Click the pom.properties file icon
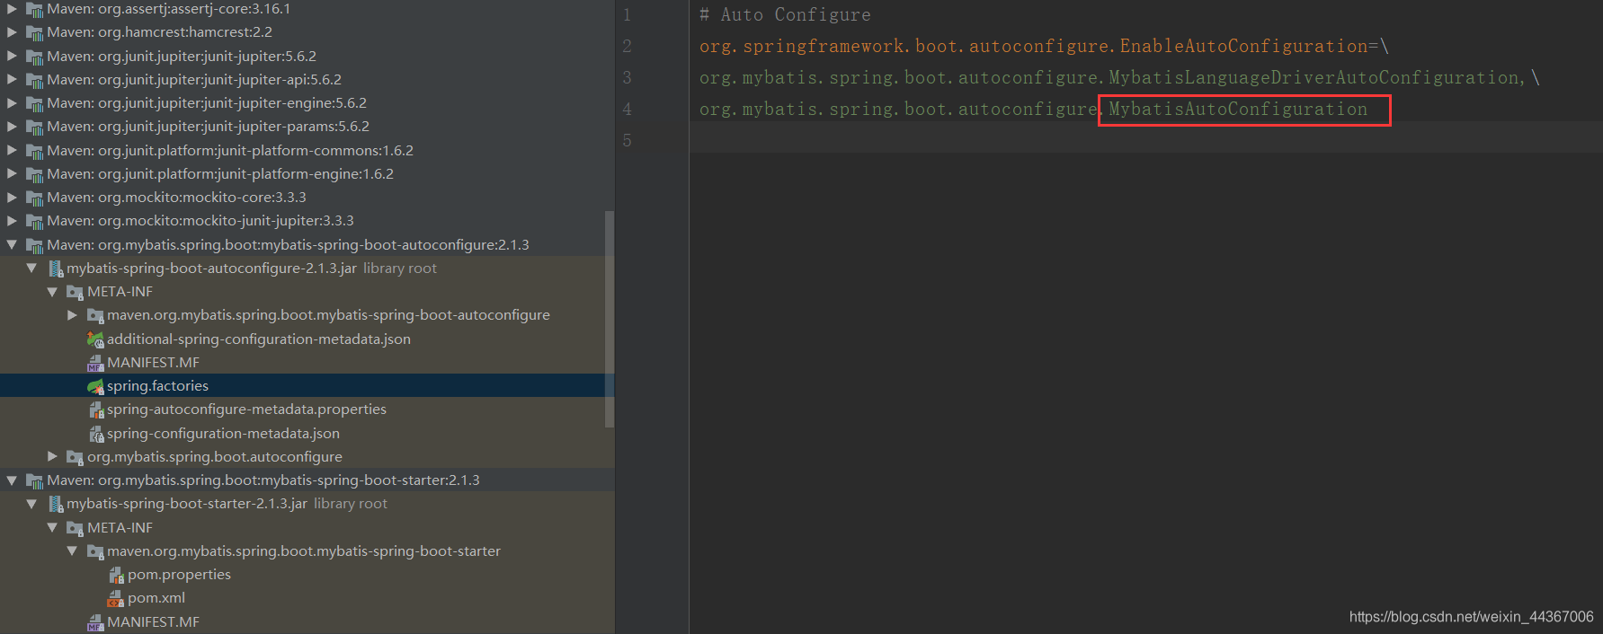The width and height of the screenshot is (1603, 634). 116,575
